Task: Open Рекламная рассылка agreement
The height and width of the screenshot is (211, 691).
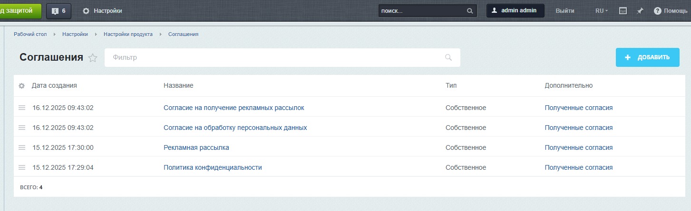Action: (196, 147)
